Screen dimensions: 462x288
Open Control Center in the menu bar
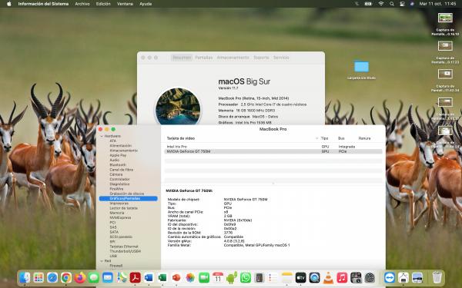click(x=402, y=4)
